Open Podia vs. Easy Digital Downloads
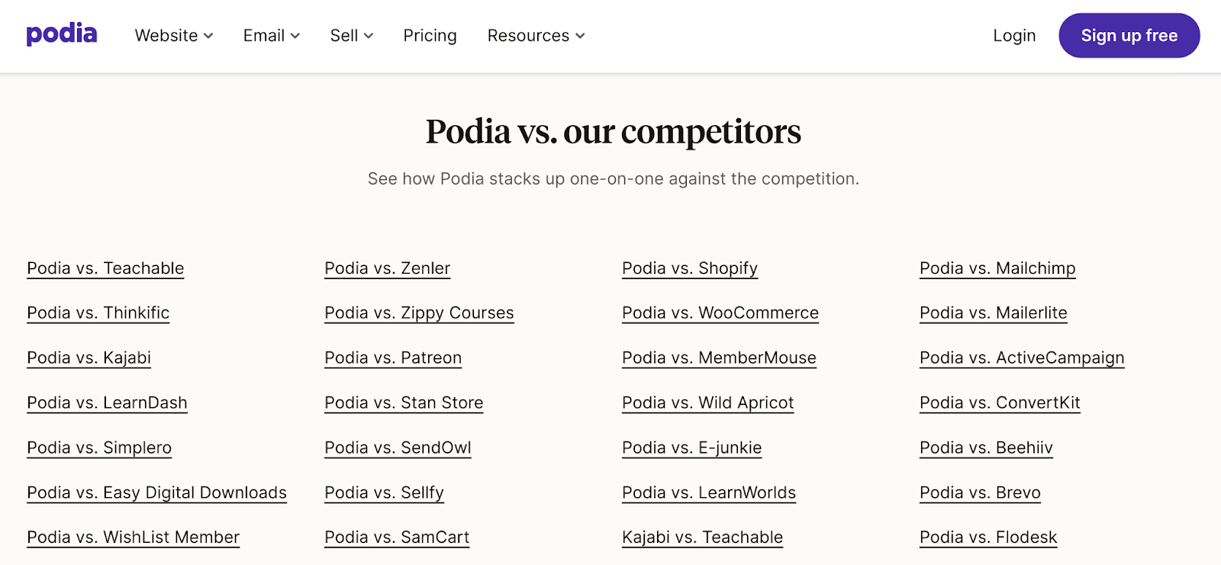The width and height of the screenshot is (1221, 565). [x=156, y=493]
